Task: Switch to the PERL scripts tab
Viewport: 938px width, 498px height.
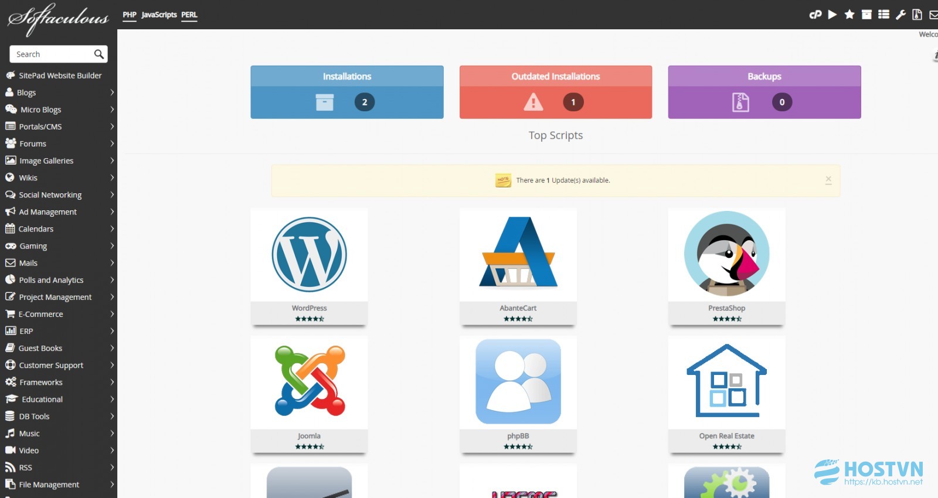Action: click(x=189, y=15)
